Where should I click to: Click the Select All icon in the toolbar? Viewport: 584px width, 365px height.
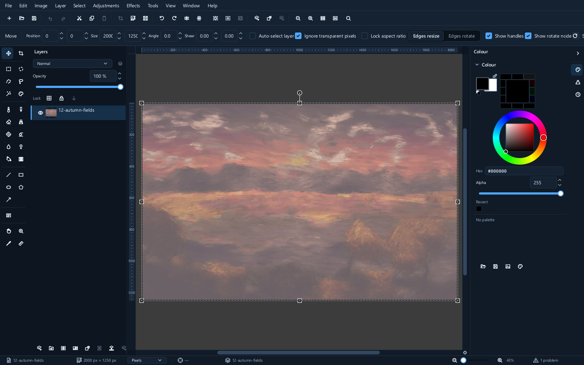point(215,18)
